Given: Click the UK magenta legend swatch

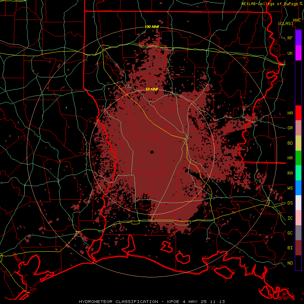Looking at the screenshot, I should click(x=298, y=53).
